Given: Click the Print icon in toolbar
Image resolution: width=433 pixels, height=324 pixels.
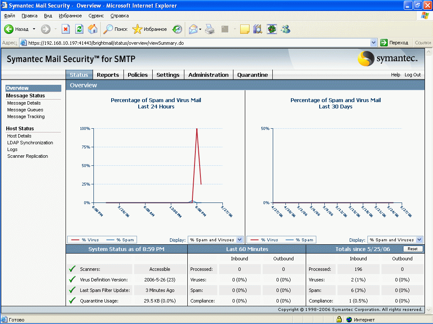Looking at the screenshot, I should click(x=210, y=29).
